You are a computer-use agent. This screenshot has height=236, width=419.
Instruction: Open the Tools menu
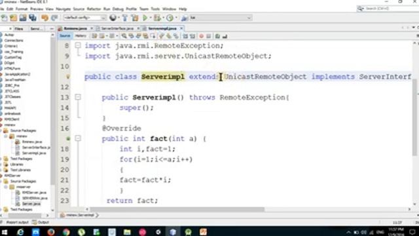click(155, 9)
